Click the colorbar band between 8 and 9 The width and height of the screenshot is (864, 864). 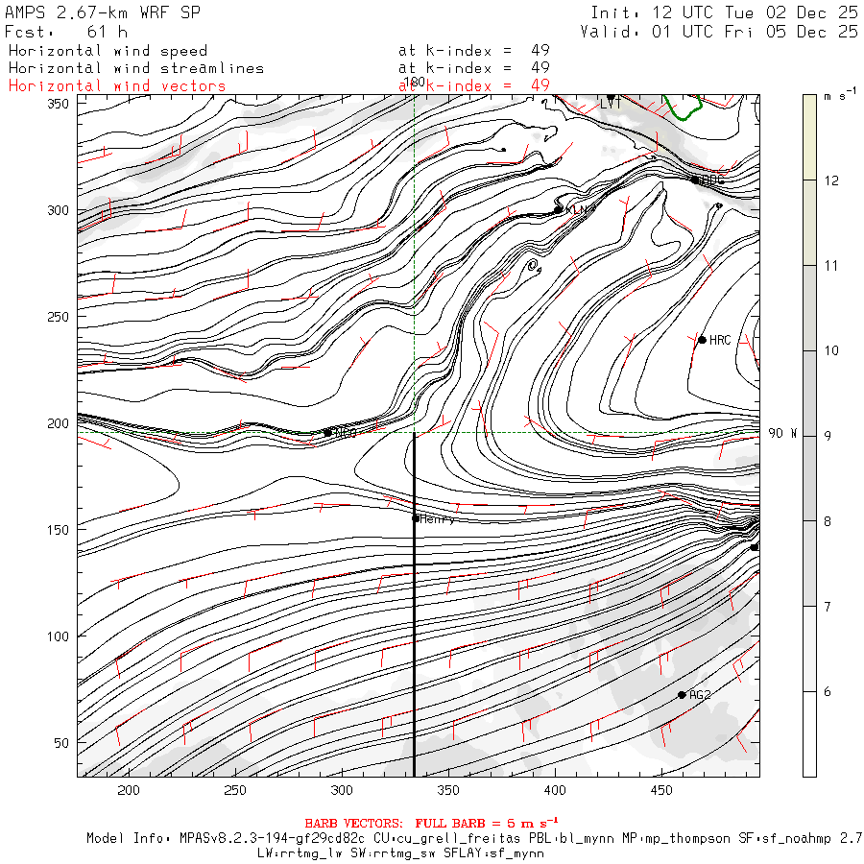point(809,478)
